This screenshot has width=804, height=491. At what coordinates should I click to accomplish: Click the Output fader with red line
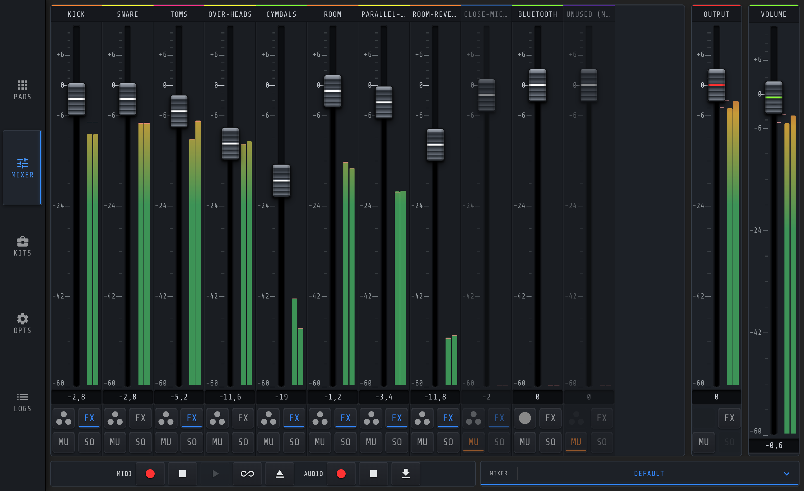[x=717, y=85]
